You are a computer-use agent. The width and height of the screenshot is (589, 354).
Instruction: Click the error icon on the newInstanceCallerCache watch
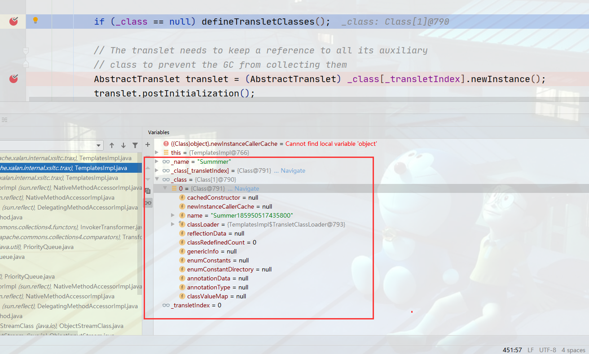pyautogui.click(x=166, y=144)
